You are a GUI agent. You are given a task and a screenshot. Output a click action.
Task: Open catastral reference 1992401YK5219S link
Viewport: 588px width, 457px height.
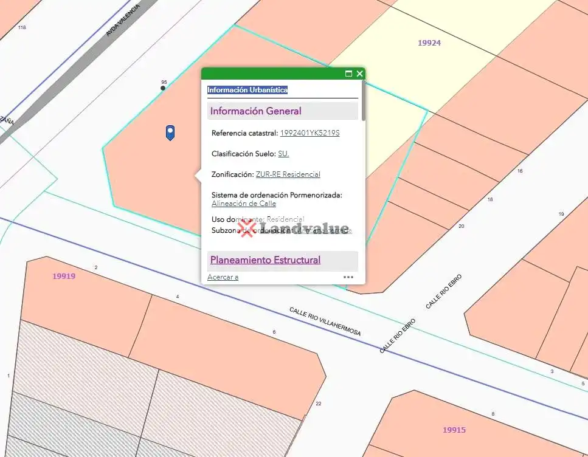[x=310, y=133]
